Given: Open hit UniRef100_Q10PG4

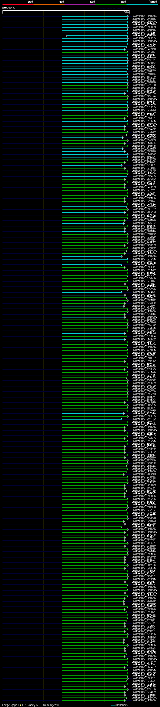Looking at the screenshot, I should [x=143, y=66].
